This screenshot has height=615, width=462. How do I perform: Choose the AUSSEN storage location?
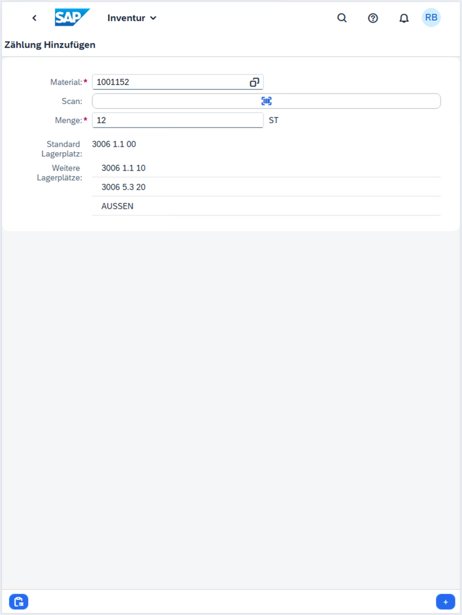[x=117, y=206]
